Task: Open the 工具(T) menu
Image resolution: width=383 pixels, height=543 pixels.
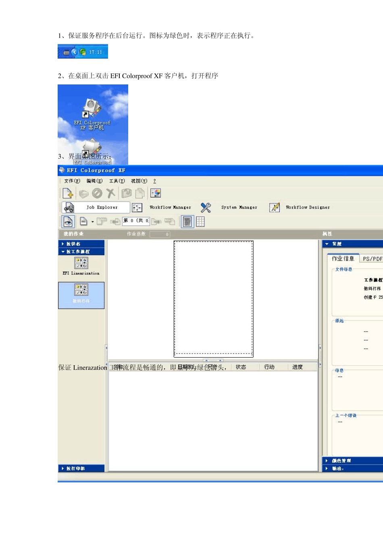Action: (x=117, y=181)
